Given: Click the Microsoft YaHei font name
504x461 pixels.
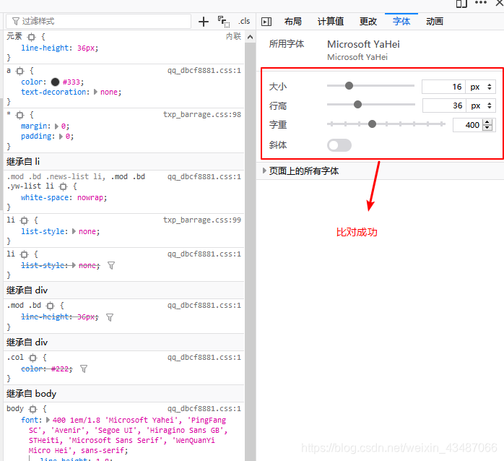Looking at the screenshot, I should pyautogui.click(x=363, y=44).
